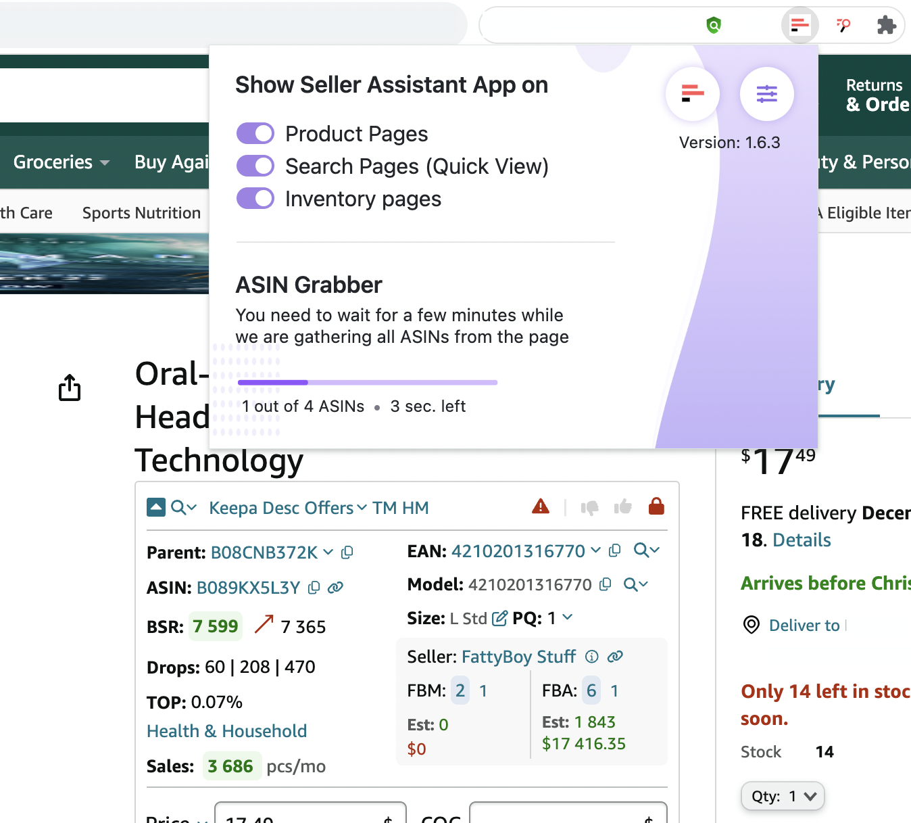
Task: Disable Search Pages Quick View toggle
Action: [255, 166]
